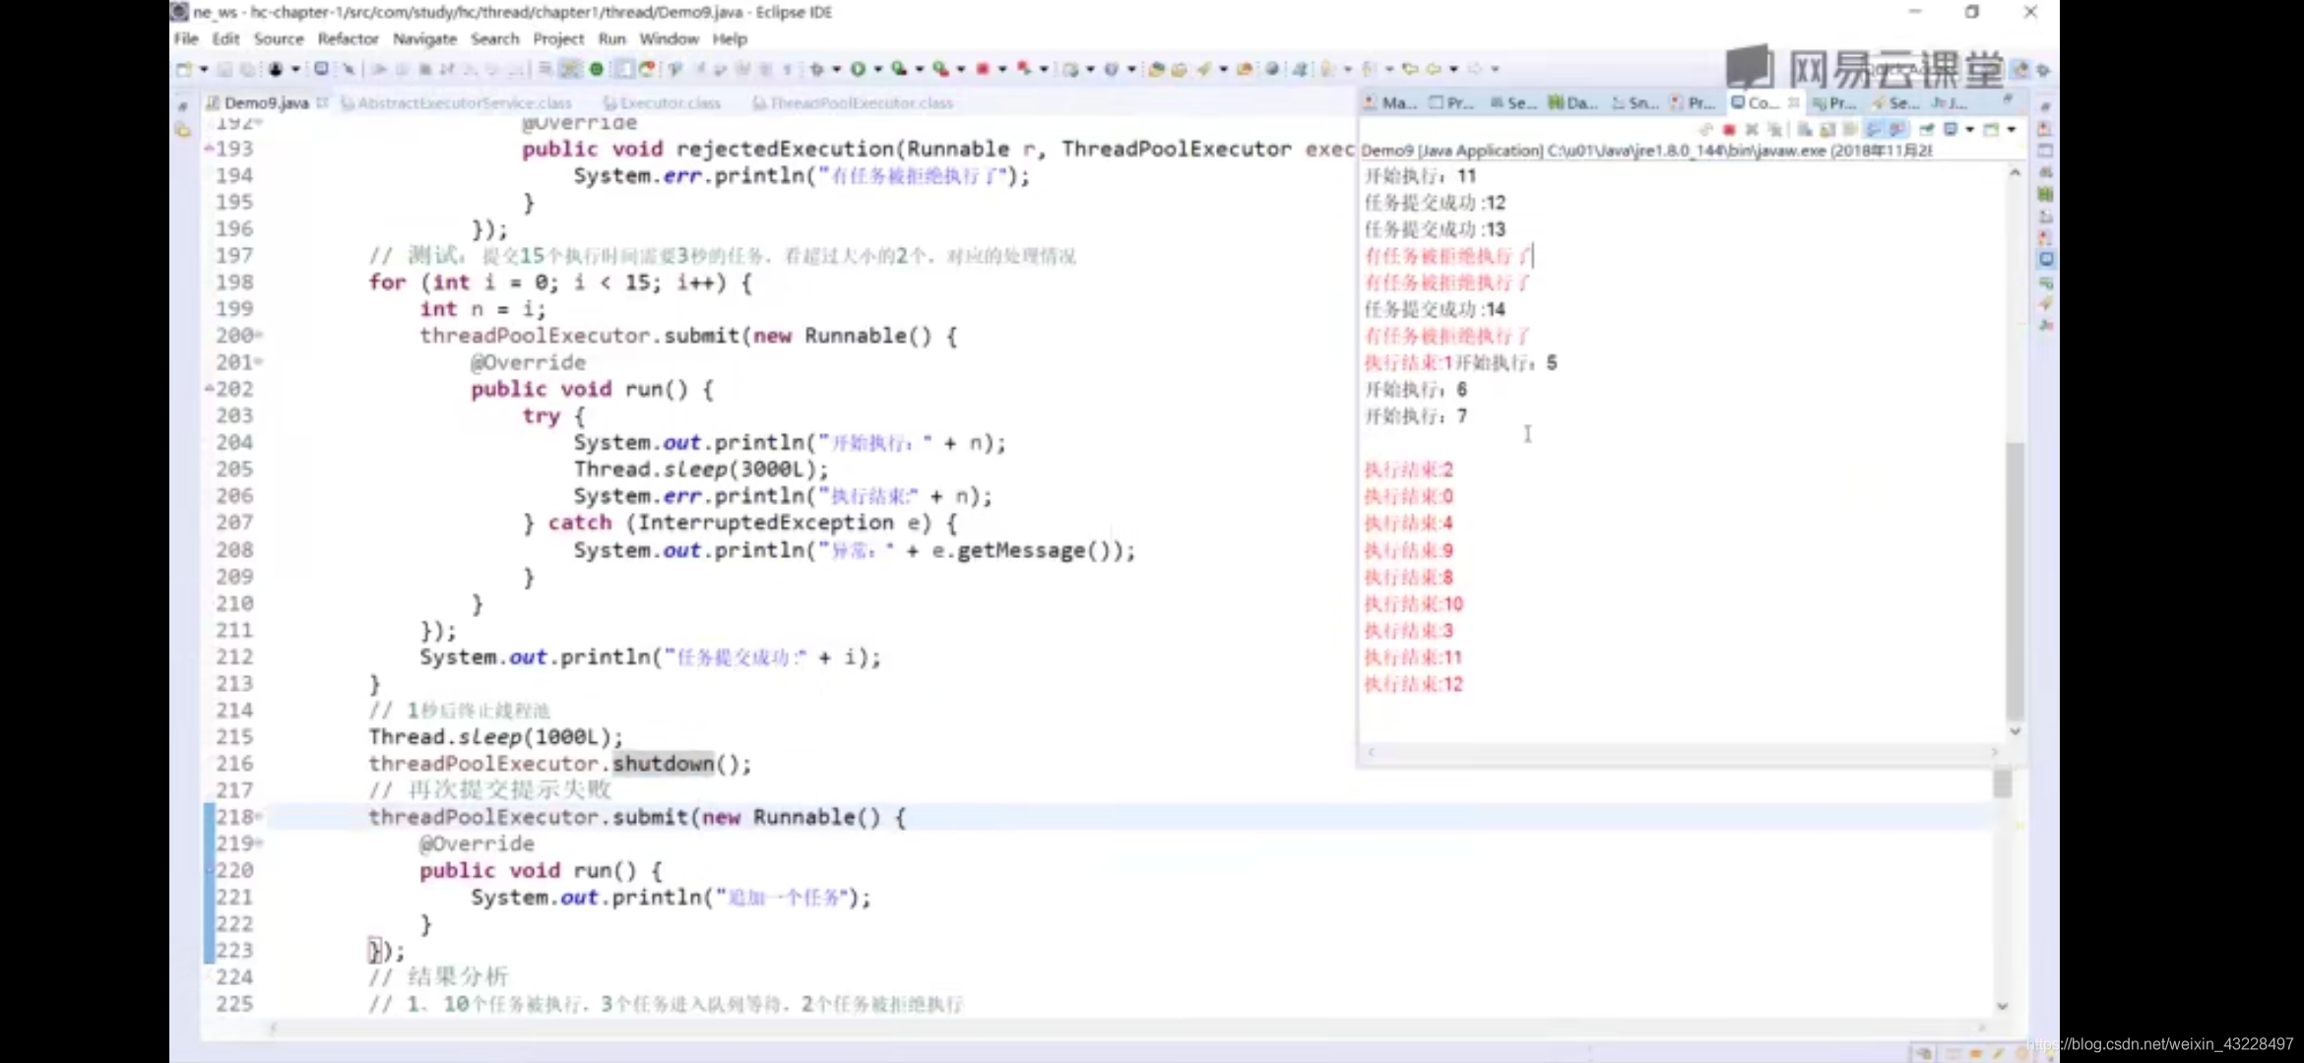Click the green circle toolbar icon
The image size is (2304, 1063).
(x=597, y=69)
